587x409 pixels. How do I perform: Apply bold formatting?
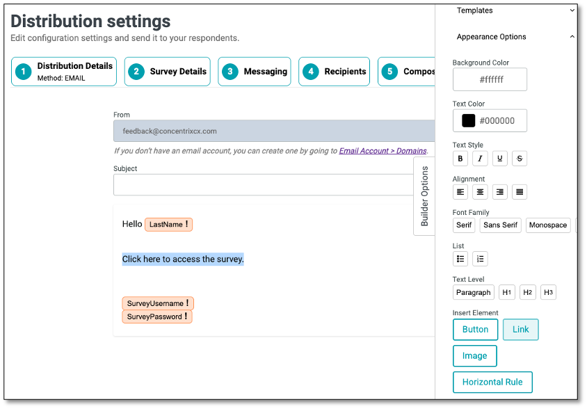(460, 158)
